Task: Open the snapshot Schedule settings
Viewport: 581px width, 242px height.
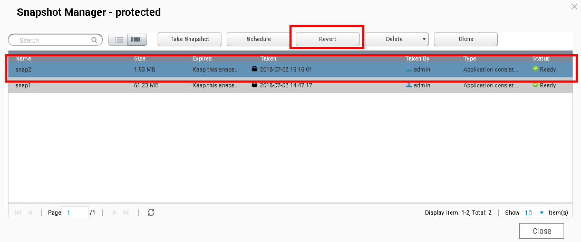Action: 258,39
